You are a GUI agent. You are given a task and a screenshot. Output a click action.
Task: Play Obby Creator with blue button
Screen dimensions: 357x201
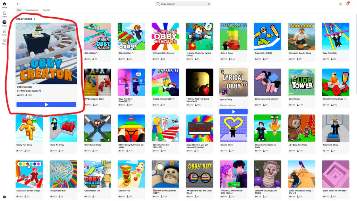[46, 104]
